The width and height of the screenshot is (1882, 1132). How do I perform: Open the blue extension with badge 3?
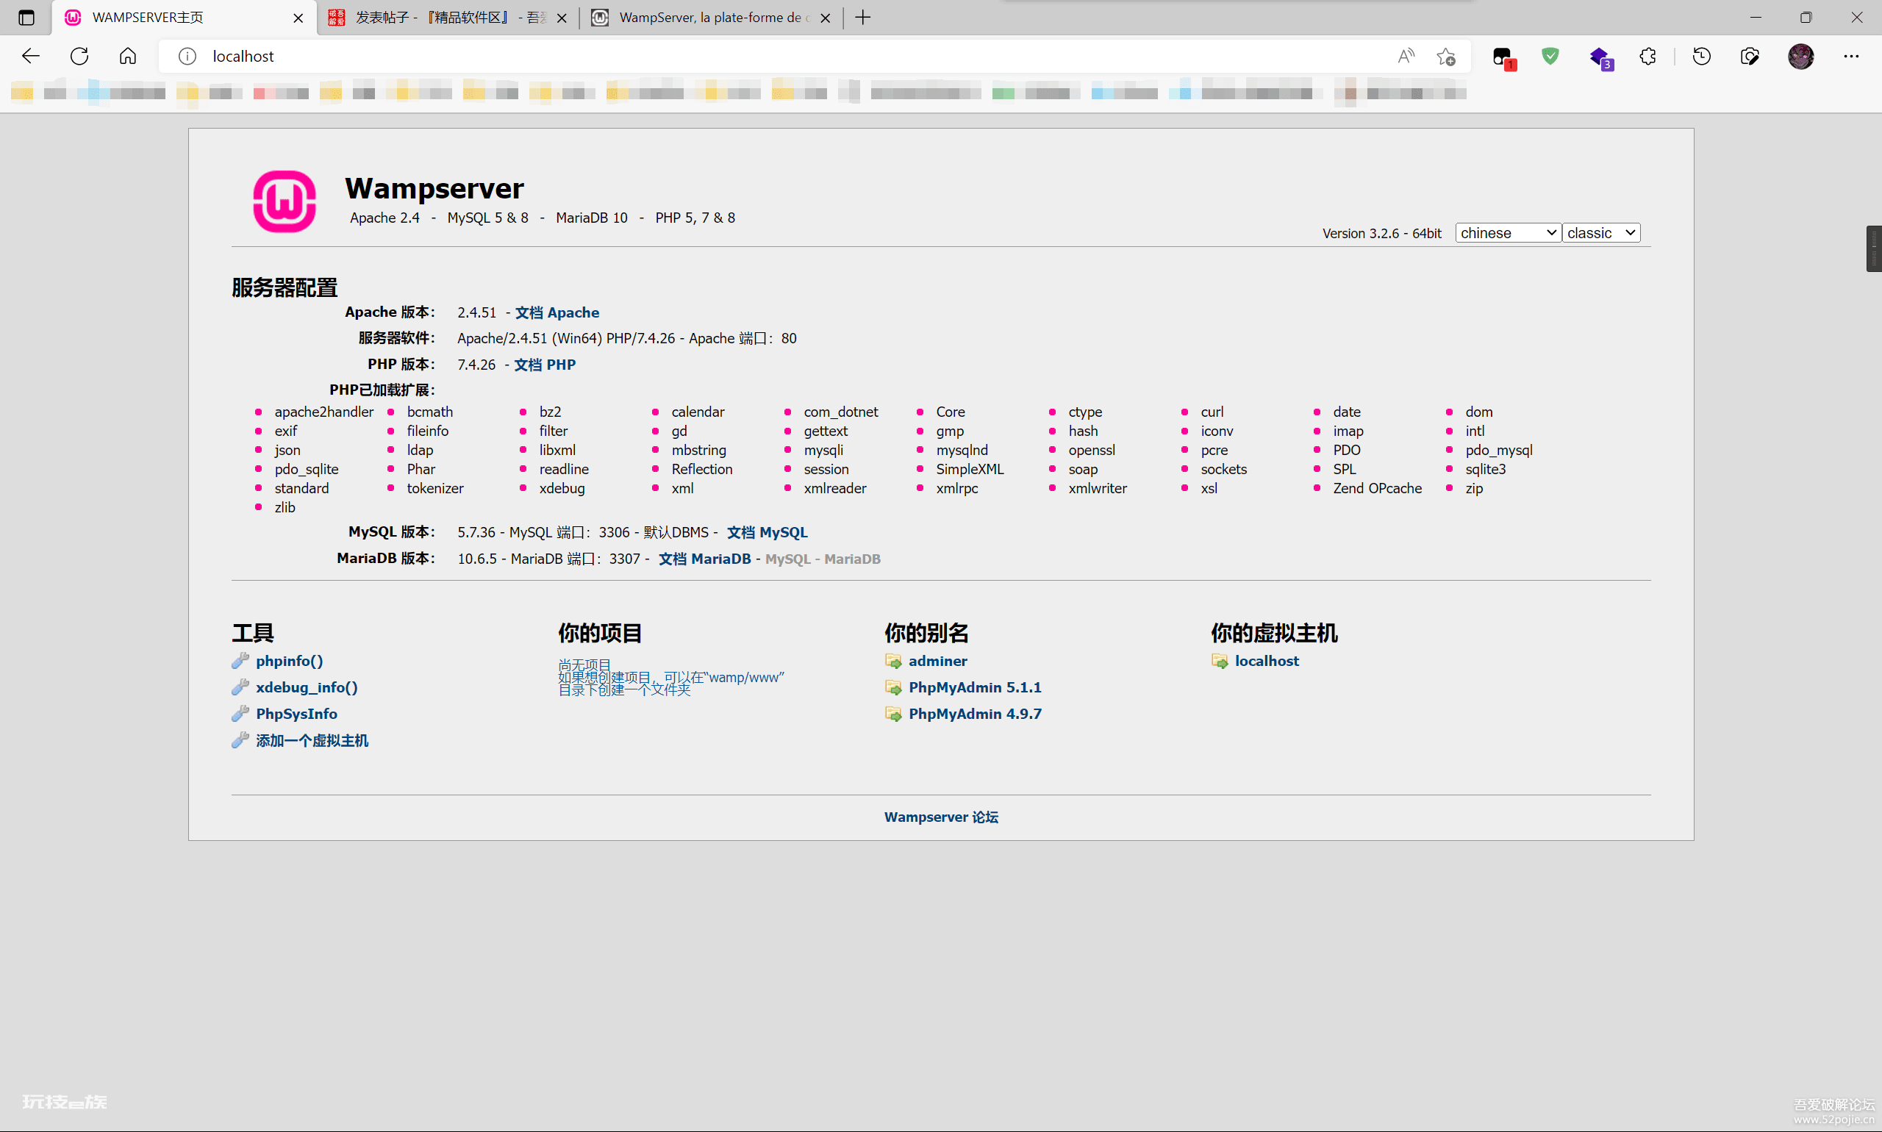(1600, 57)
